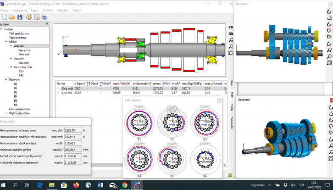The image size is (333, 190).
Task: Collapse the Rulman tree node
Action: 6,80
